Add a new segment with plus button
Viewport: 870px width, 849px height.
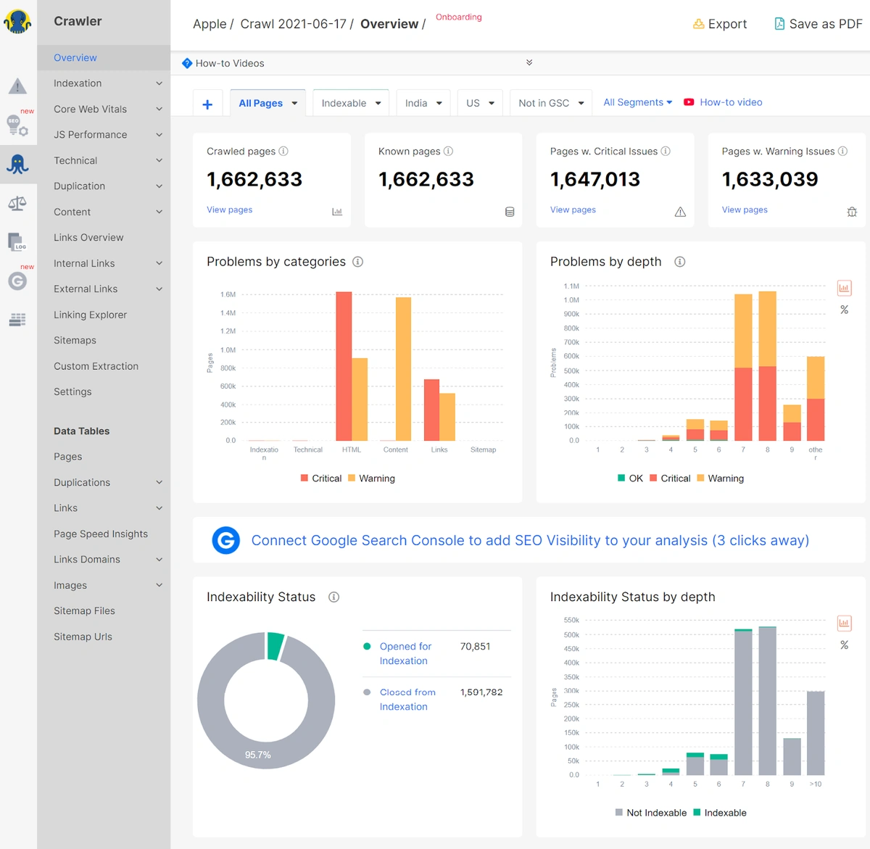[207, 104]
